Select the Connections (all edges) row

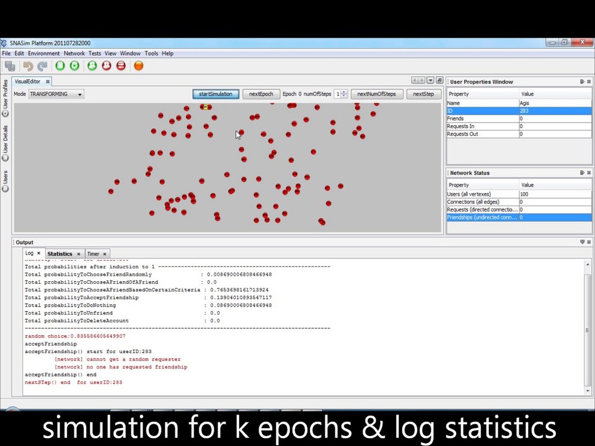pyautogui.click(x=519, y=202)
